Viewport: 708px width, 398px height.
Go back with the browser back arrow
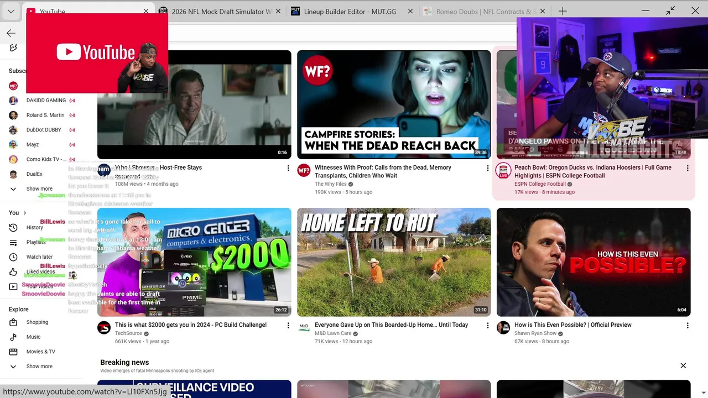point(11,33)
